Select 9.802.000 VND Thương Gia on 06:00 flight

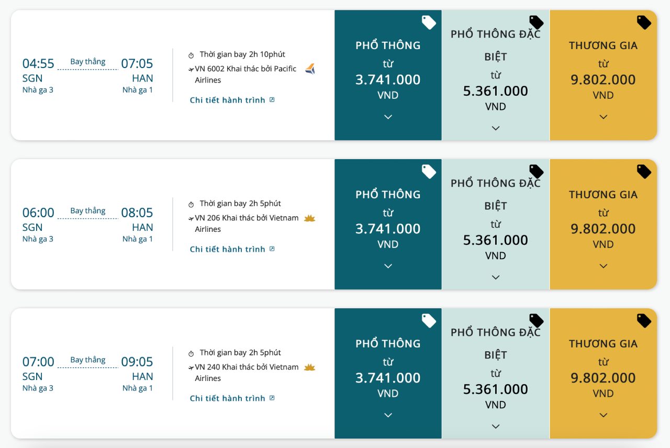(603, 229)
